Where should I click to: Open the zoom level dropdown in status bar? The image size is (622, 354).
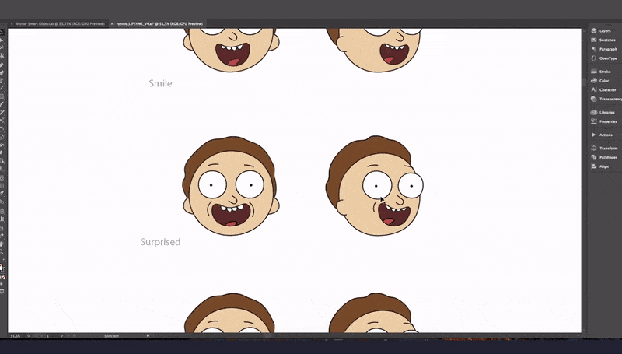[29, 336]
